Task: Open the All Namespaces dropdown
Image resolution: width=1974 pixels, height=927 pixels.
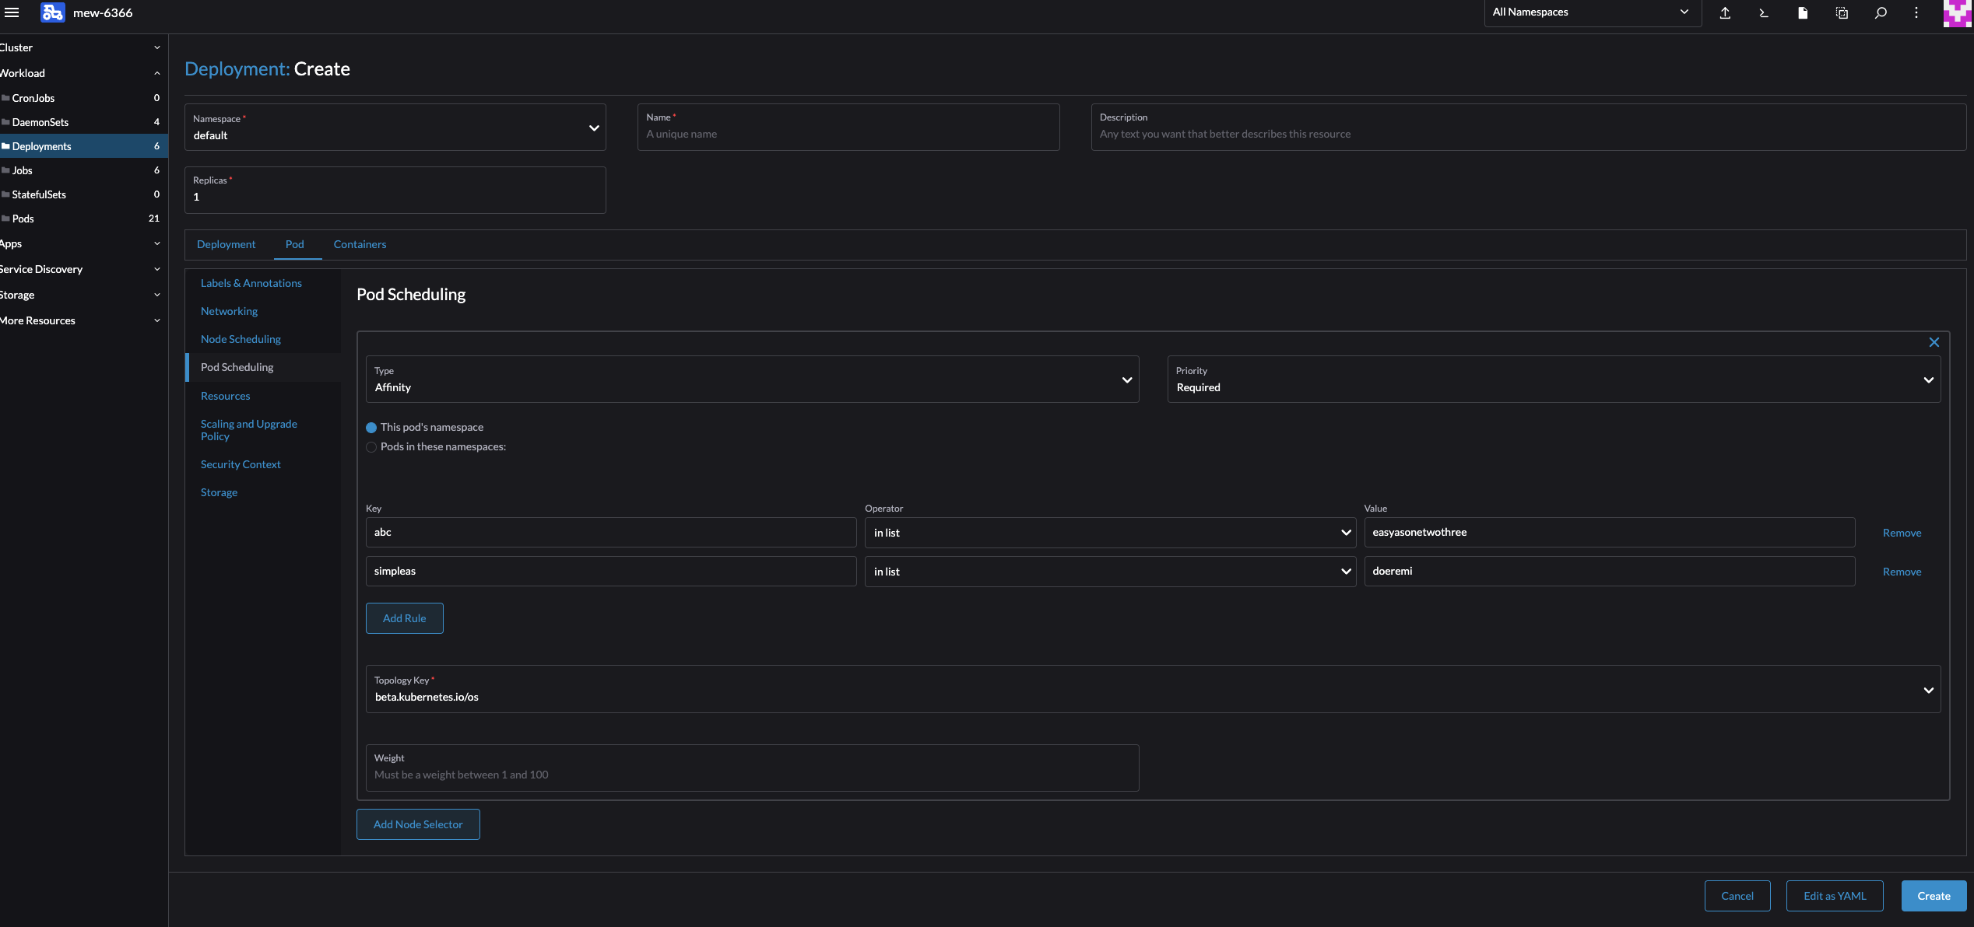Action: pos(1591,12)
